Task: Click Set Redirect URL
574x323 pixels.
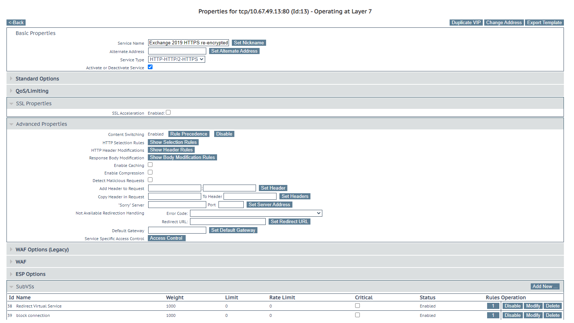Action: pyautogui.click(x=290, y=221)
